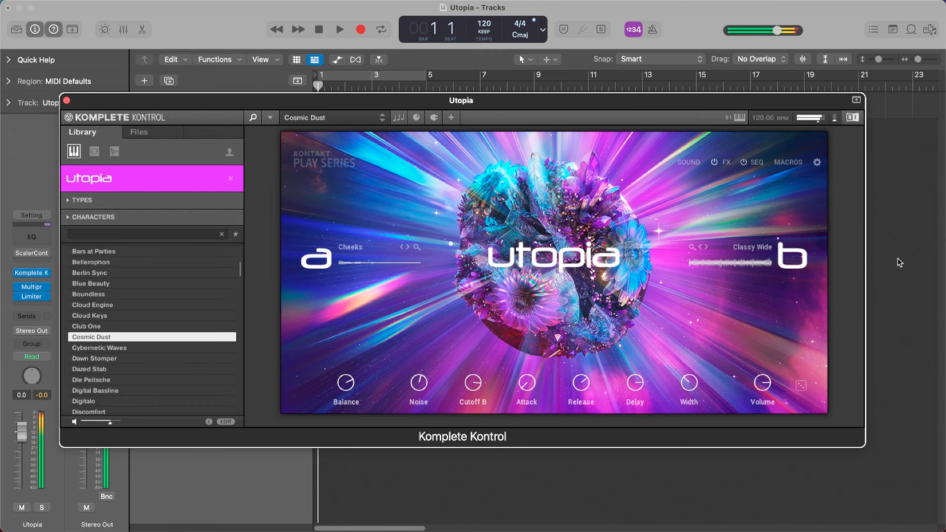Open the Note Pads icon

tap(893, 30)
